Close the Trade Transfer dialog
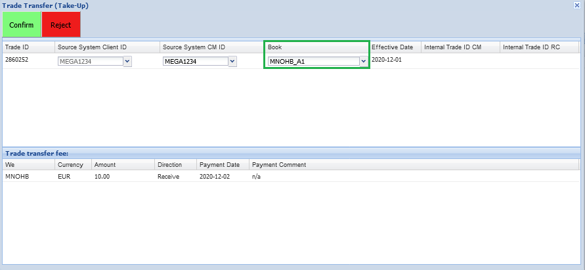The height and width of the screenshot is (270, 585). [576, 5]
